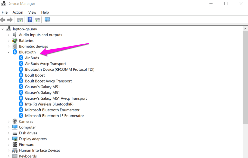Collapse the Bluetooth category

pyautogui.click(x=9, y=52)
